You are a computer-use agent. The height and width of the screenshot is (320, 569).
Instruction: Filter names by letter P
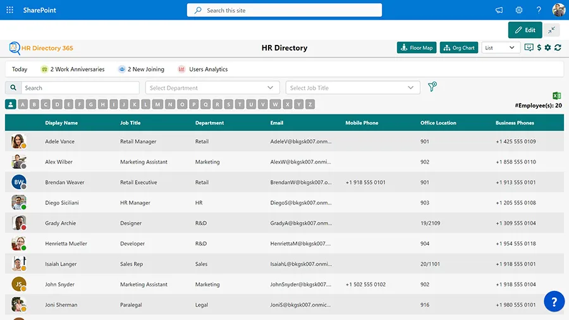click(x=194, y=104)
